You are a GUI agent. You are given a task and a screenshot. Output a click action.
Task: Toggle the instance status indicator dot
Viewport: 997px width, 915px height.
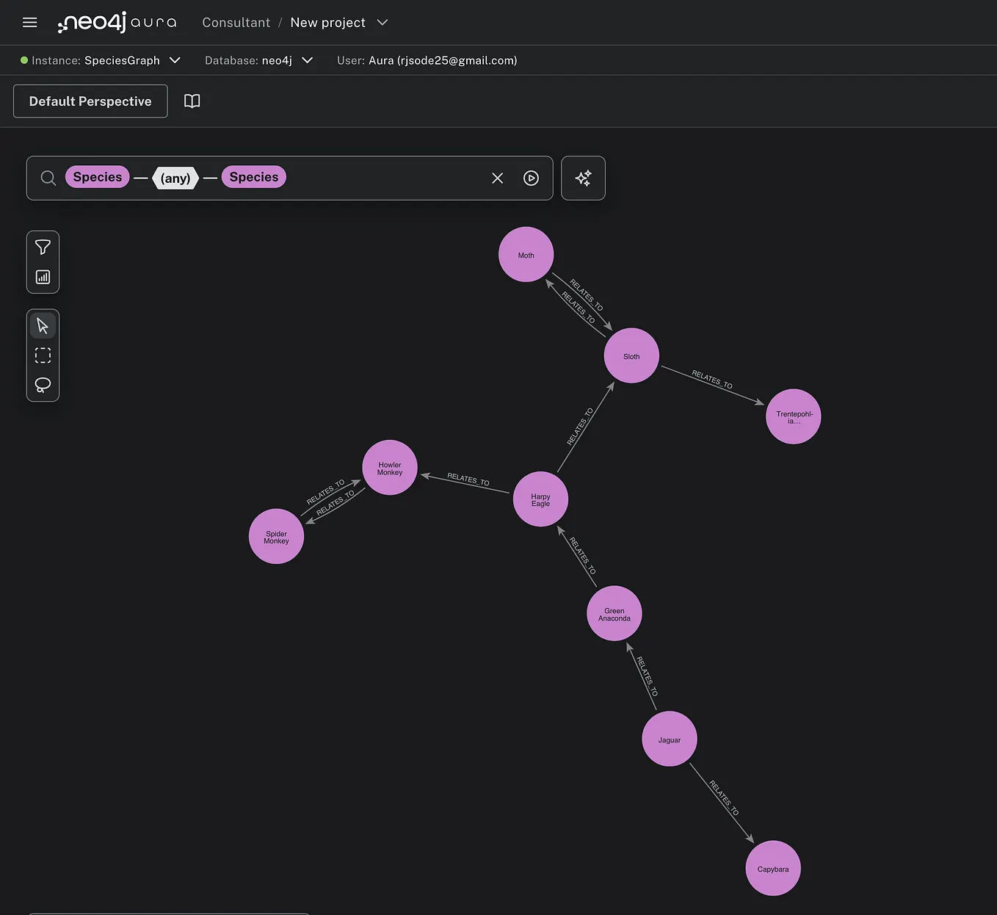coord(23,59)
